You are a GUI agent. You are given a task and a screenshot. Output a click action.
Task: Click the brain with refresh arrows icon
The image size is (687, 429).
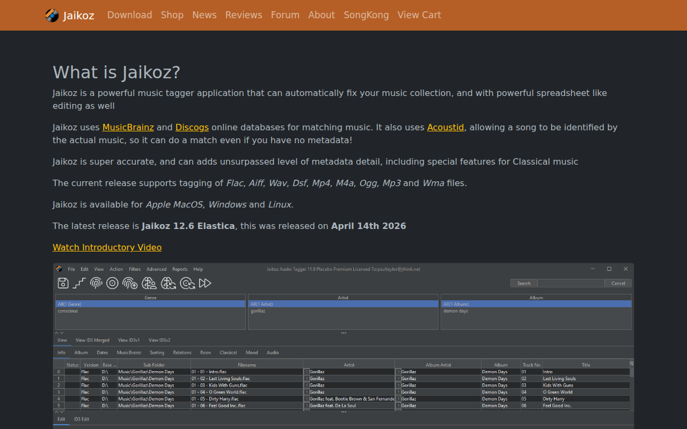[x=169, y=283]
